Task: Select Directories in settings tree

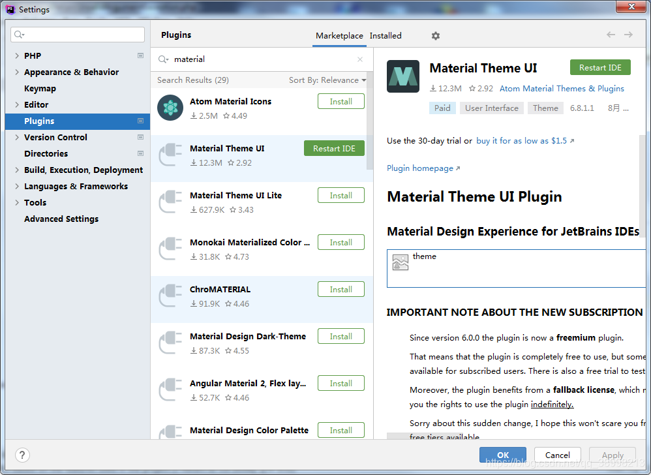Action: click(x=46, y=153)
